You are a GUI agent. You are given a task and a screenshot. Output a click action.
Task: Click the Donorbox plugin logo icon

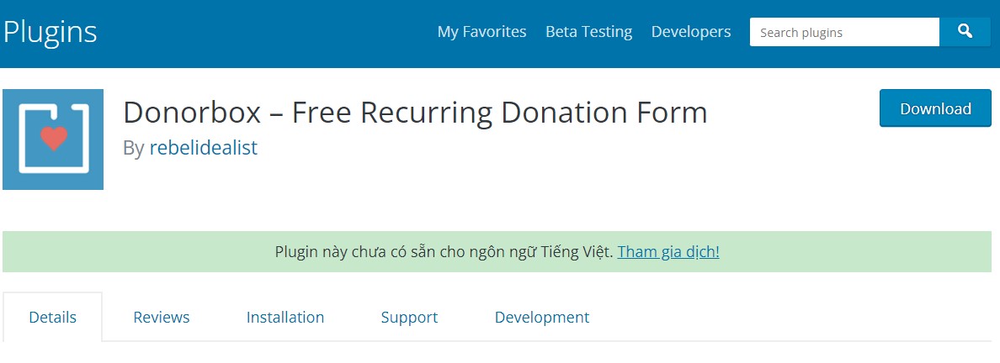click(x=53, y=139)
